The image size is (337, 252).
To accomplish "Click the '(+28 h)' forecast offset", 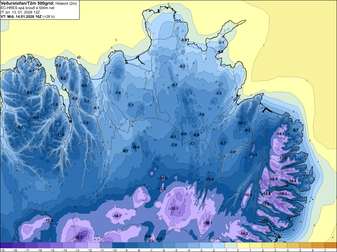I will [49, 17].
